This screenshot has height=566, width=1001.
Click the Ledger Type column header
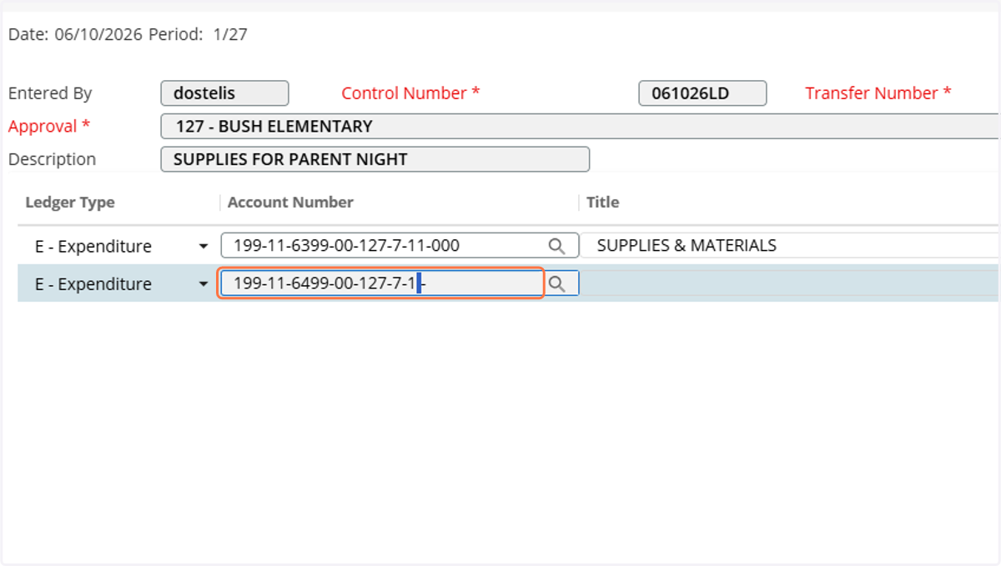70,203
